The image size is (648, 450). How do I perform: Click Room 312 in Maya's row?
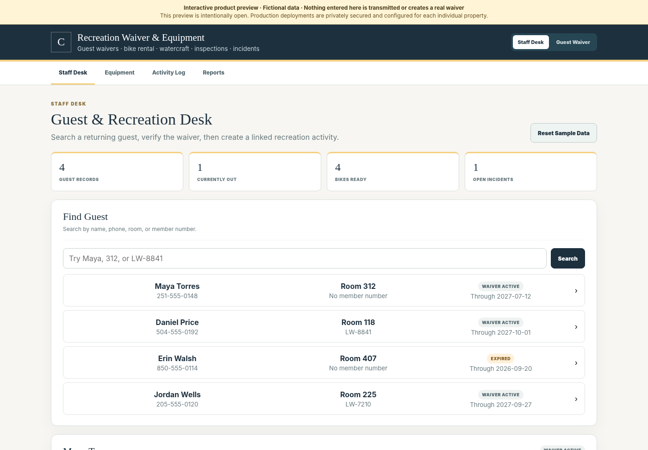[x=358, y=286]
